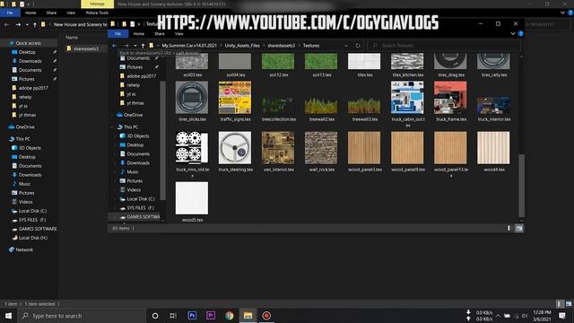The height and width of the screenshot is (323, 574).
Task: Switch rear window to details view
Action: pyautogui.click(x=559, y=304)
